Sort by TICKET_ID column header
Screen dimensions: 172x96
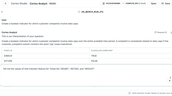8,50
